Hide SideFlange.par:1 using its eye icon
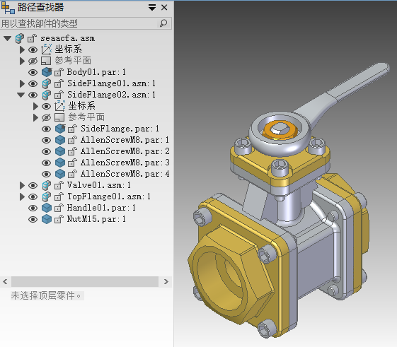The height and width of the screenshot is (347, 397). [46, 129]
